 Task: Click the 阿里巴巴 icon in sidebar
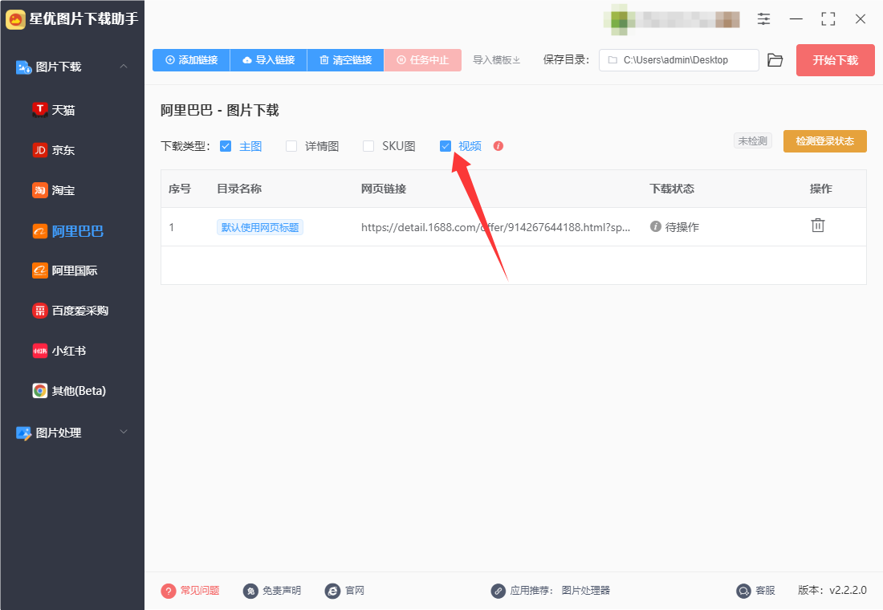point(40,231)
